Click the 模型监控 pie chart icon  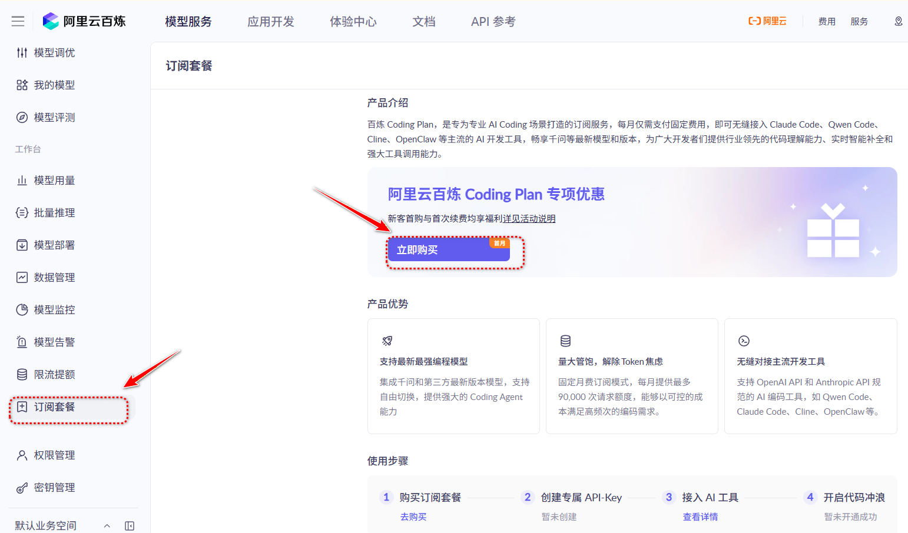22,310
